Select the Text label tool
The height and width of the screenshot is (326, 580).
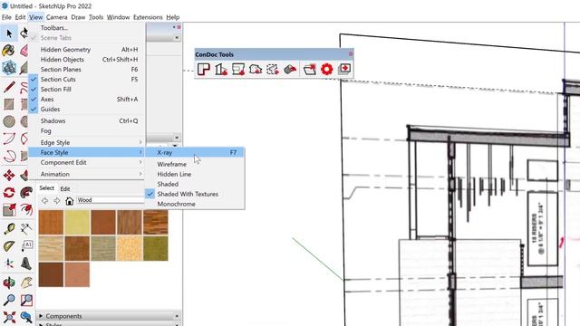point(26,245)
